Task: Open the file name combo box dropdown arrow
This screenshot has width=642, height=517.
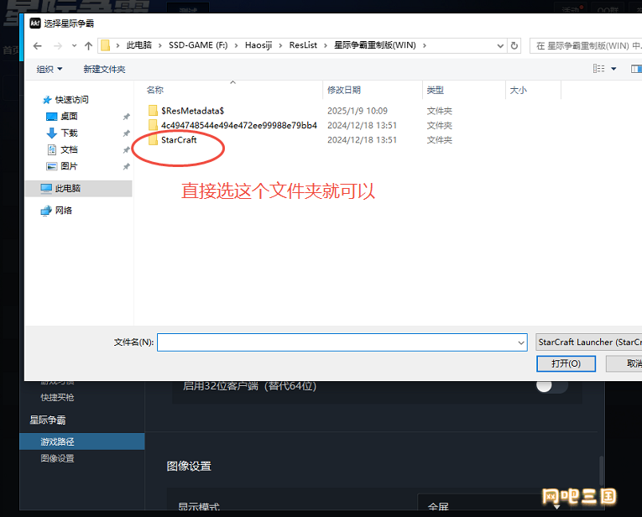Action: 521,342
